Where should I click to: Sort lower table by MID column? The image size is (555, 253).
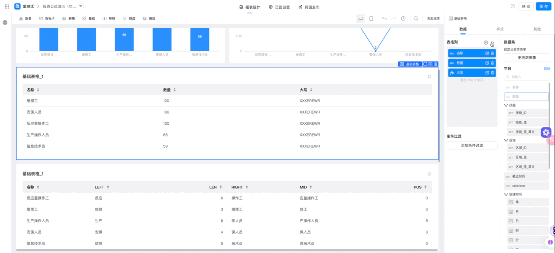click(311, 187)
